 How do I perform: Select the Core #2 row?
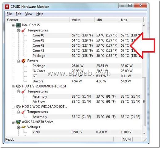[87, 45]
